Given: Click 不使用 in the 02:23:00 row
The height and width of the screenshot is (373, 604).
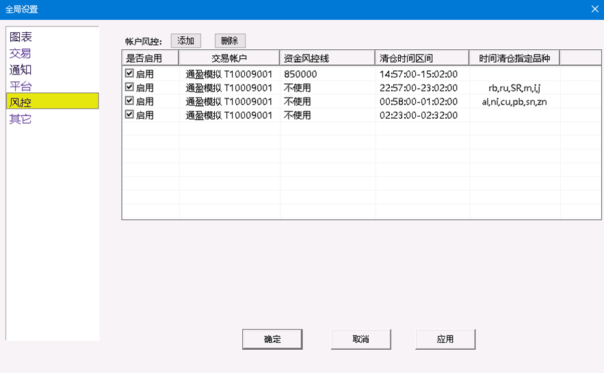Looking at the screenshot, I should pyautogui.click(x=297, y=115).
